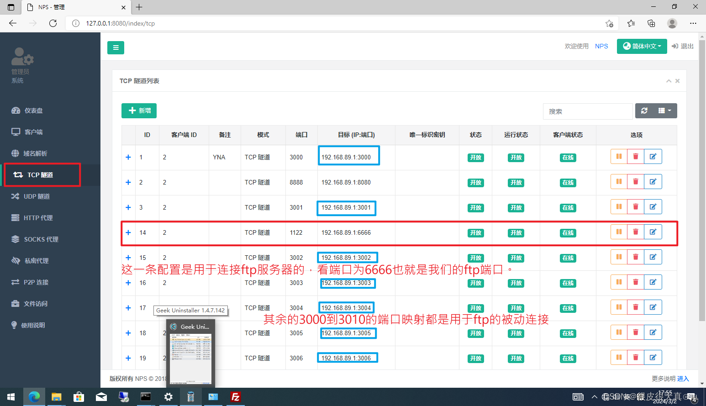Pause tunnel ID 14 using orange pause button
This screenshot has height=406, width=706.
tap(619, 232)
